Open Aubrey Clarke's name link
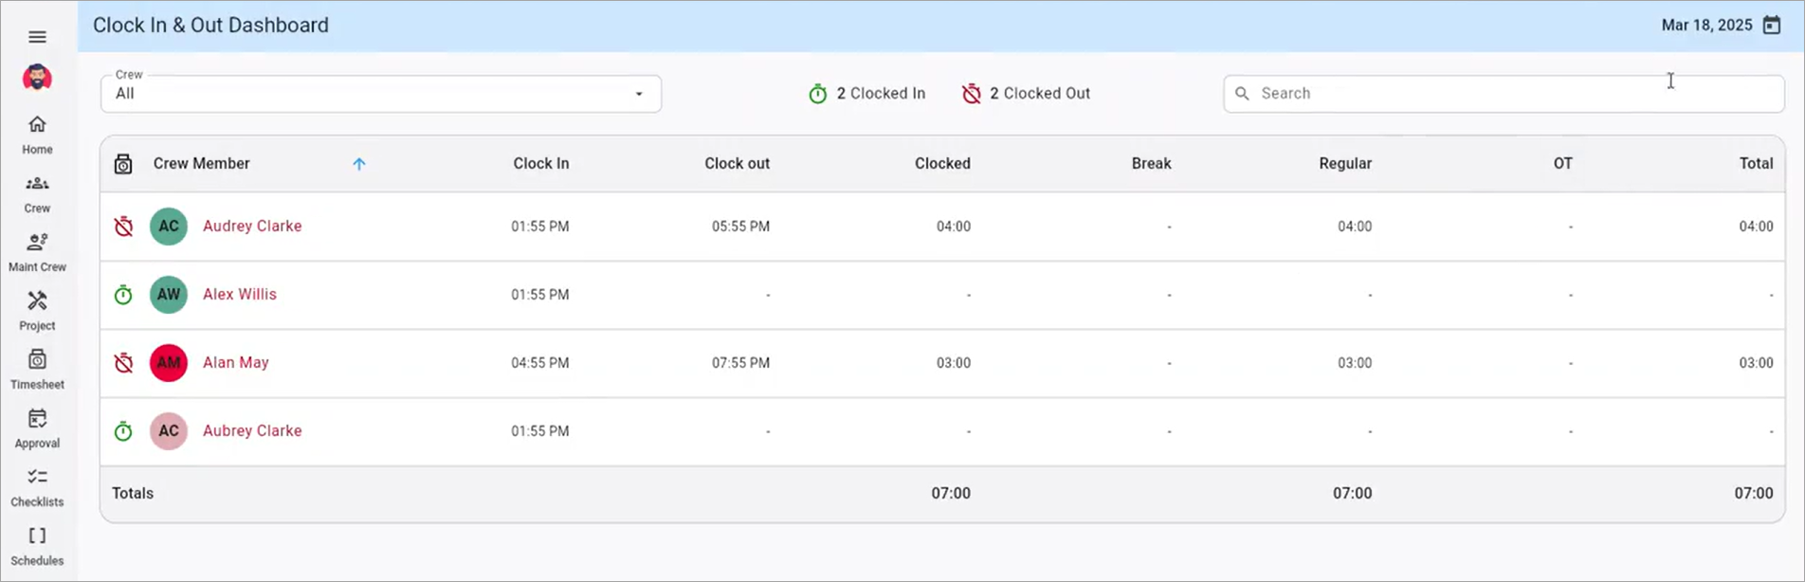This screenshot has width=1805, height=582. tap(252, 431)
